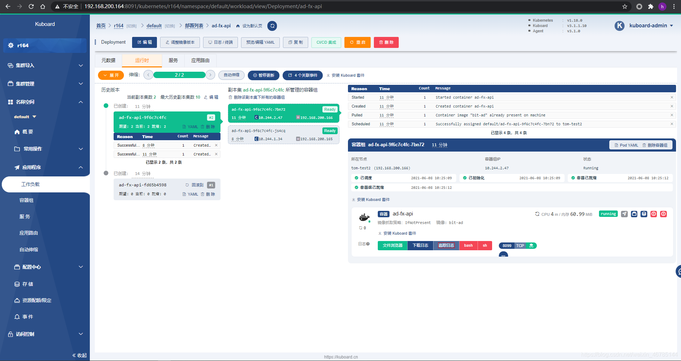Viewport: 681px width, 361px height.
Task: Bookmark this page with the star icon
Action: 625,6
